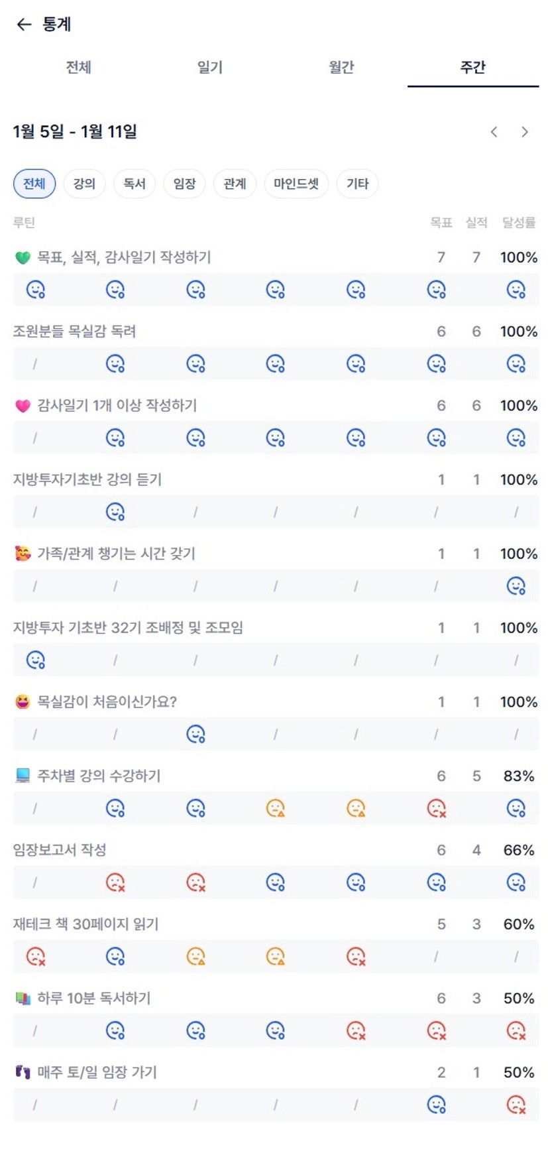Switch to the 전체 tab at top

tap(78, 67)
